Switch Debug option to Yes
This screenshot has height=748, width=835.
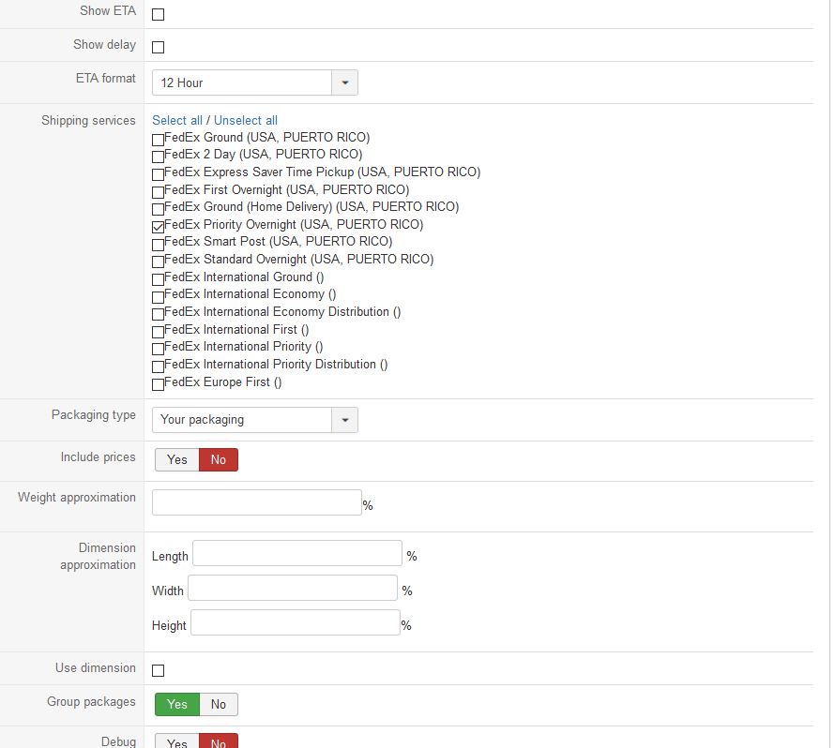coord(177,742)
